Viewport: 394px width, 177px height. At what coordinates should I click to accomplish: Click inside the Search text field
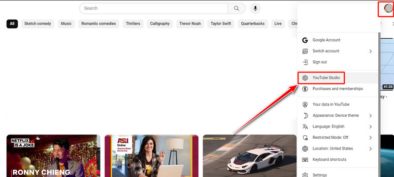[154, 8]
